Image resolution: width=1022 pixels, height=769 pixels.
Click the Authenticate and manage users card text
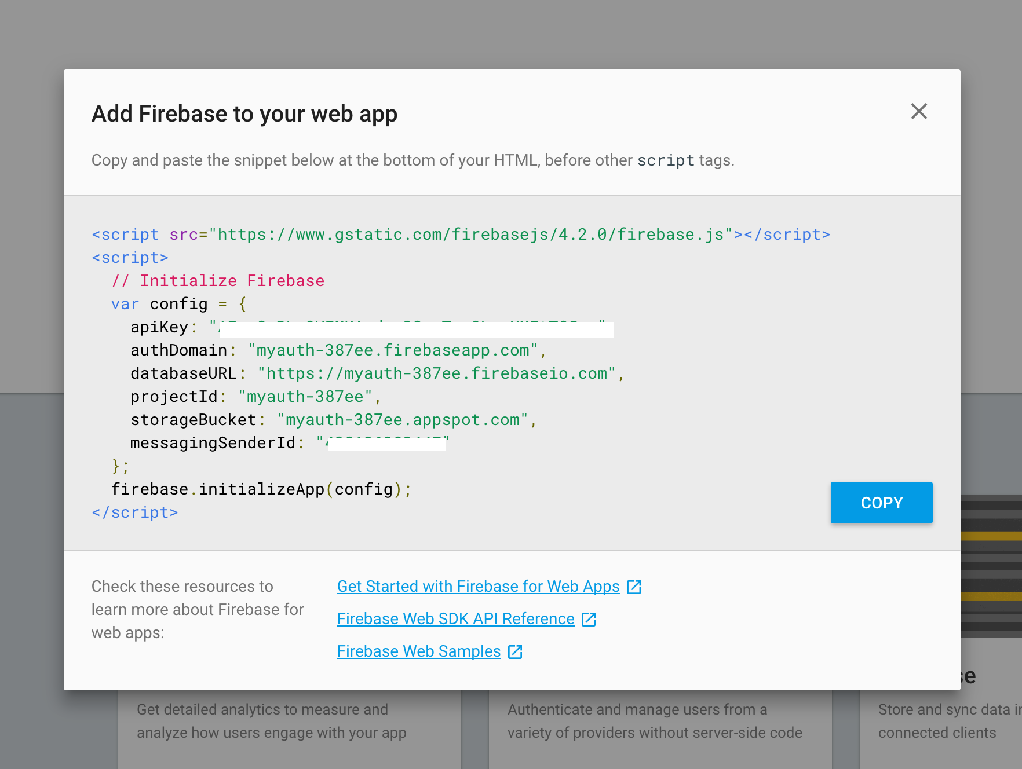[655, 721]
